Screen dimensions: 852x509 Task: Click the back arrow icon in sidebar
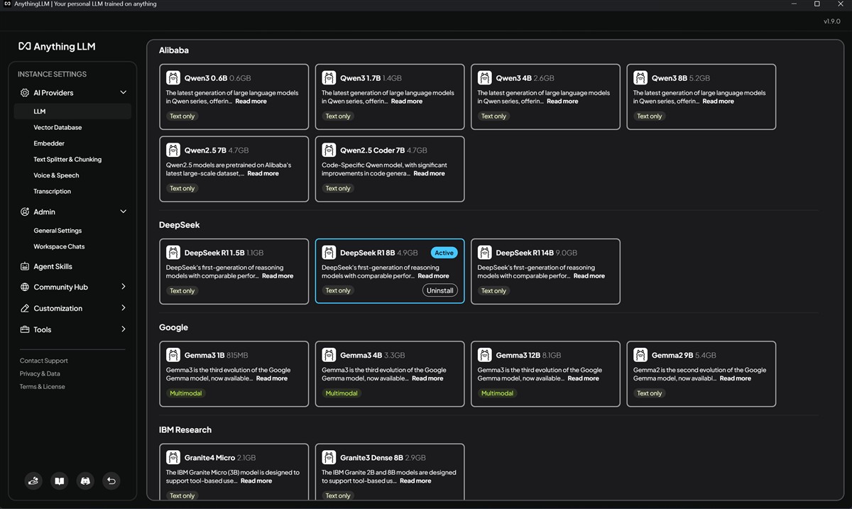pos(111,481)
